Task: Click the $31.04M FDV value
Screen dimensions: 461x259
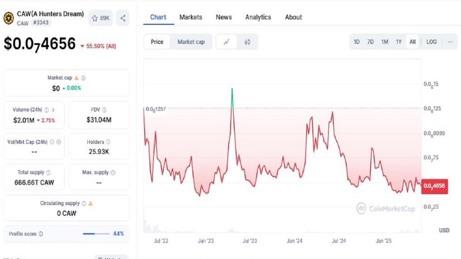Action: (99, 120)
